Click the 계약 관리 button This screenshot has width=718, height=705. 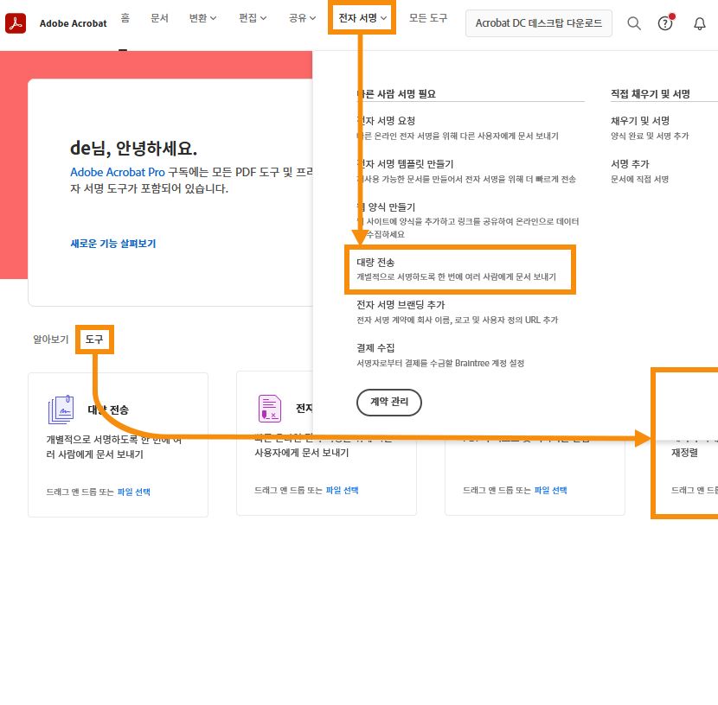(388, 402)
